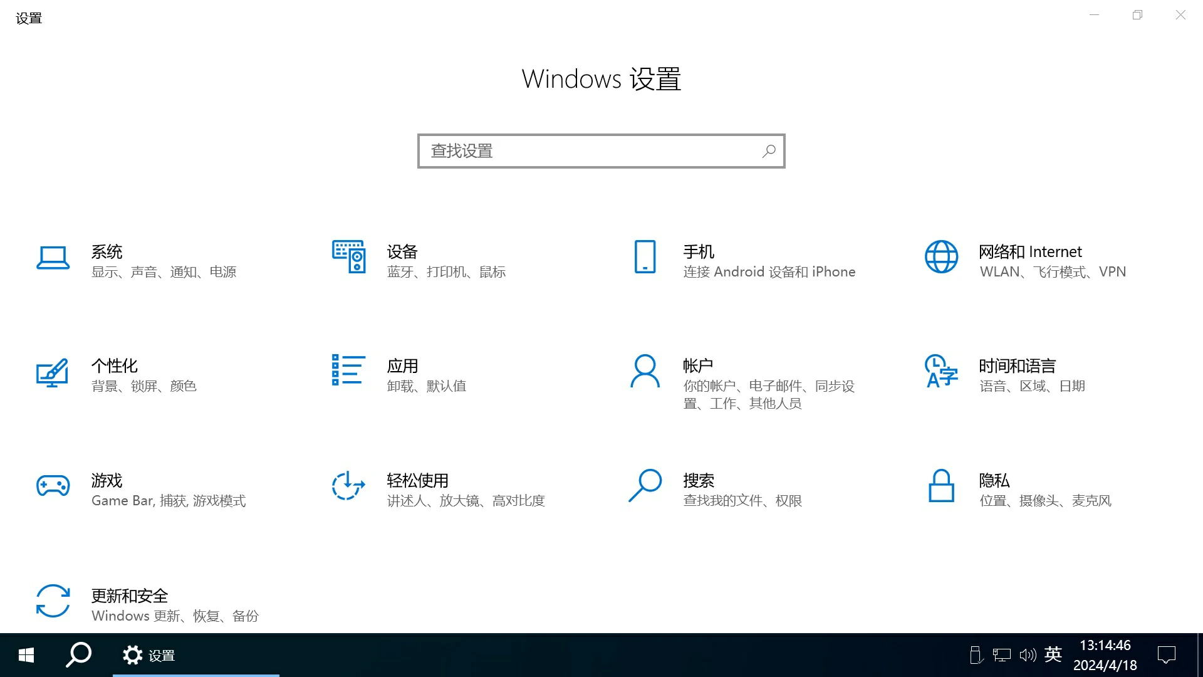1203x677 pixels.
Task: Toggle the 英 input language indicator
Action: click(1053, 655)
